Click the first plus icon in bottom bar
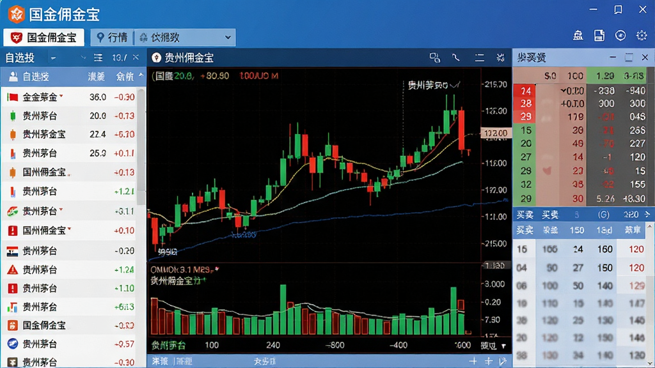This screenshot has height=368, width=655. click(473, 362)
